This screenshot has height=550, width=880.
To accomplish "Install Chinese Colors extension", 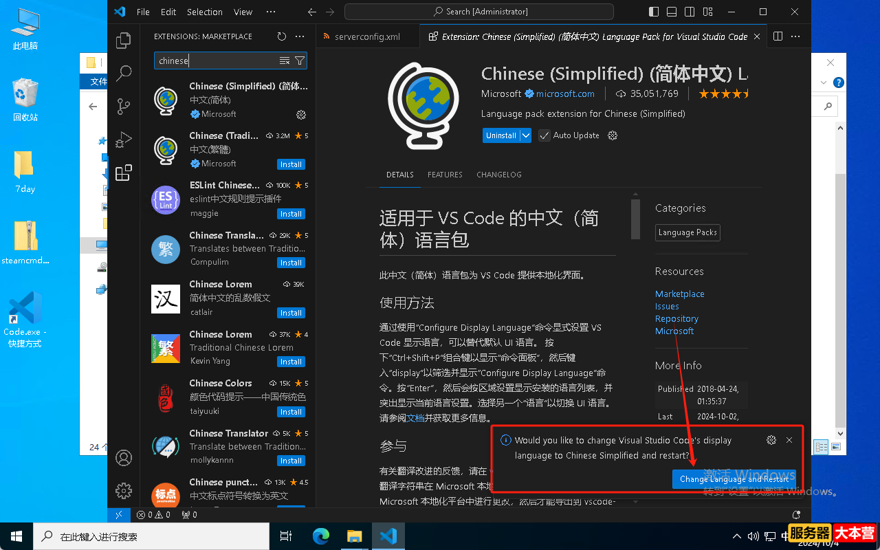I will [291, 412].
